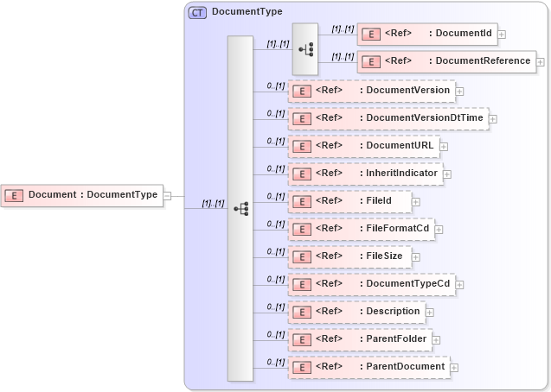Expand the FileSize element
Screen dimensions: 551x392
(416, 257)
